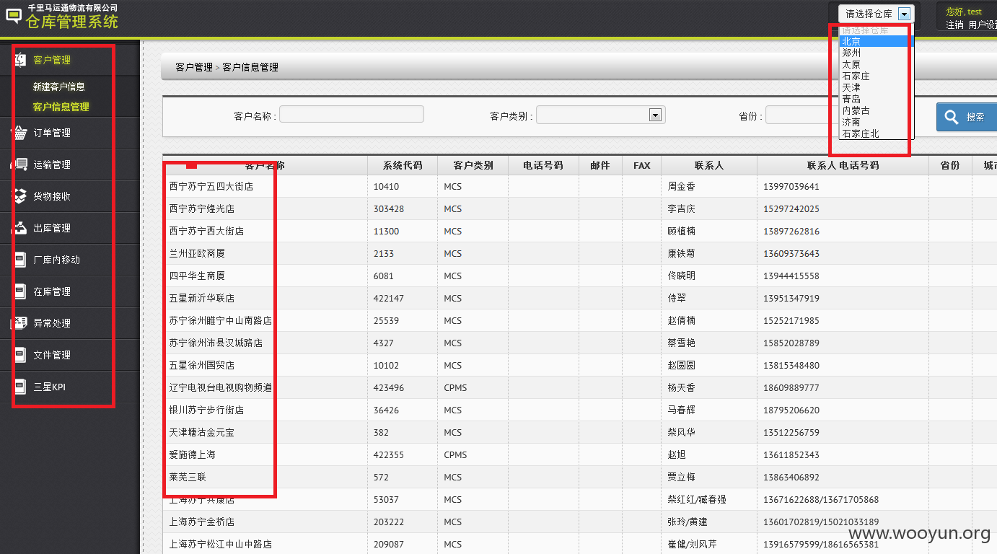Click the 订单管理 basket icon
The image size is (997, 554).
[19, 133]
